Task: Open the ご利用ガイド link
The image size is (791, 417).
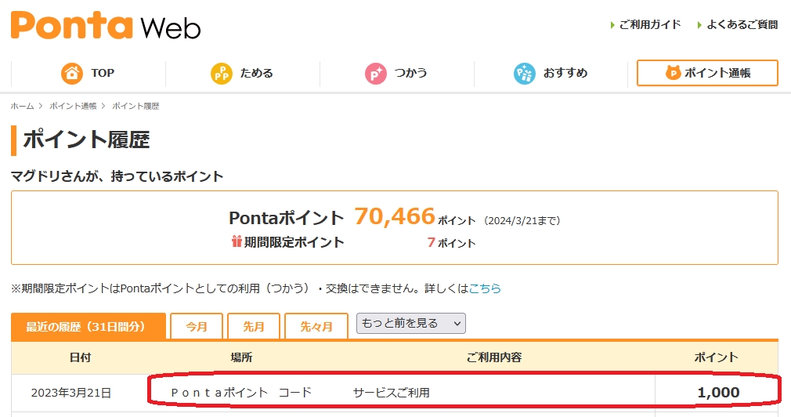Action: (x=650, y=25)
